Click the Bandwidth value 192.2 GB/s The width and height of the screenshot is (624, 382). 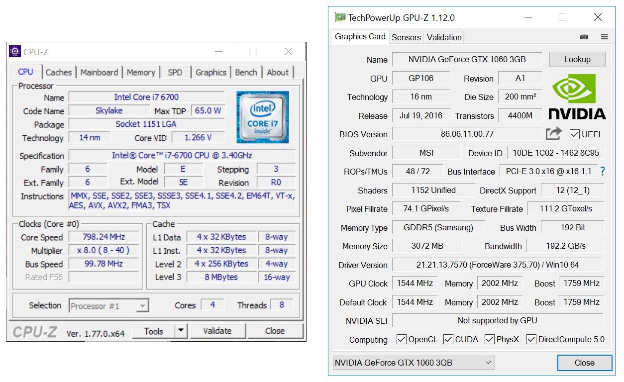[566, 246]
